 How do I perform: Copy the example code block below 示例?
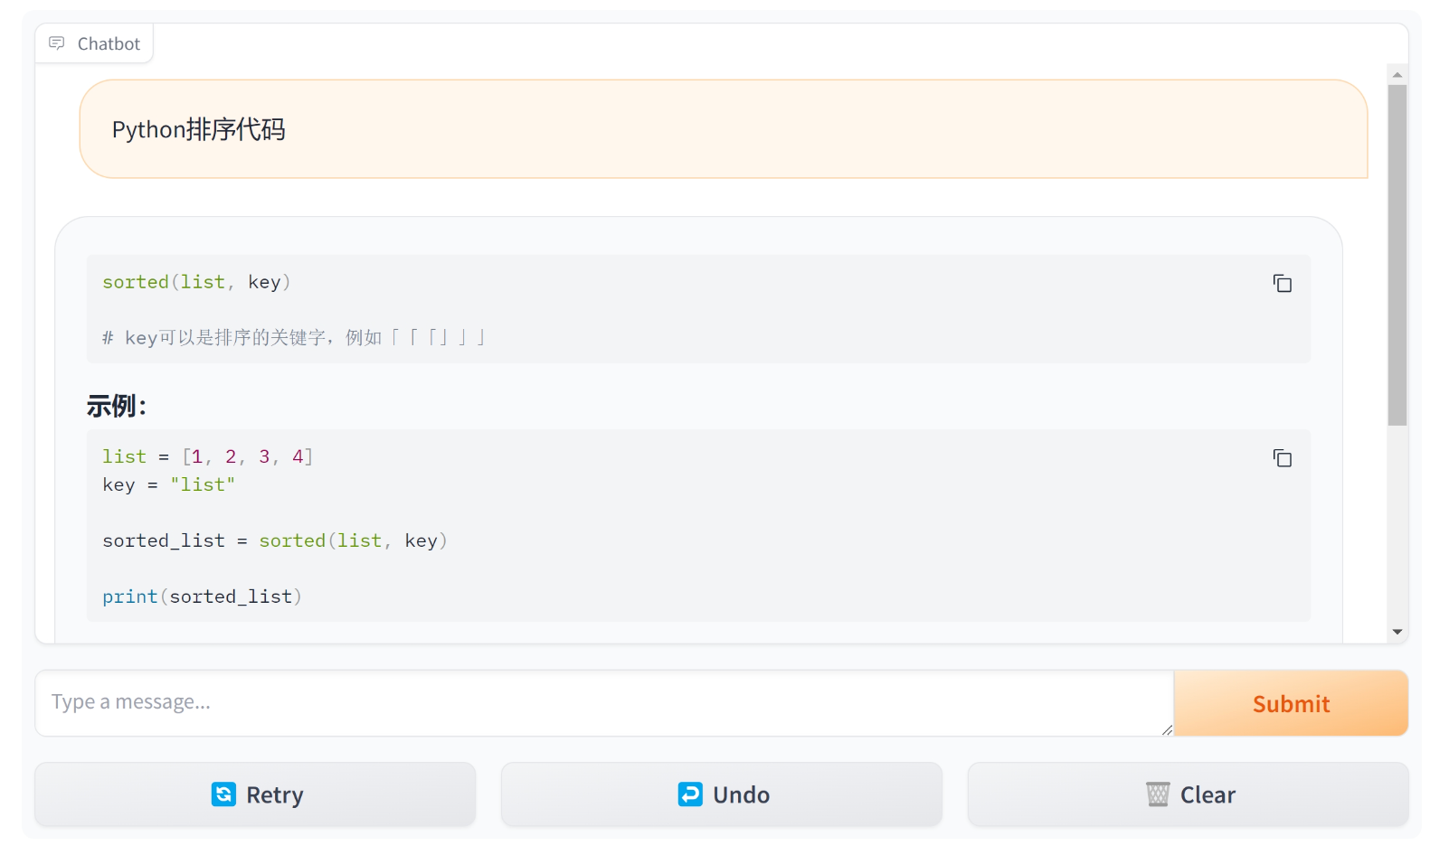(x=1282, y=458)
